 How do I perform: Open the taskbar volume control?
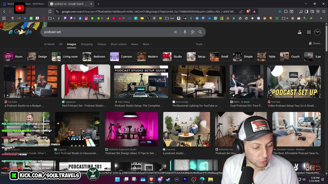point(304,179)
